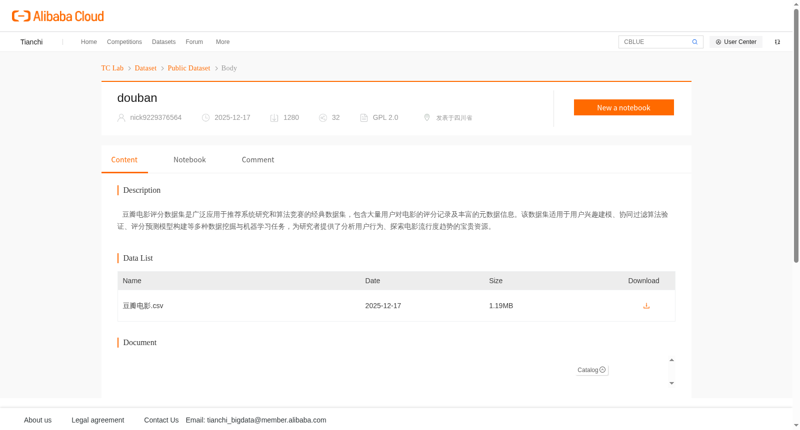Open the Home menu item

89,42
